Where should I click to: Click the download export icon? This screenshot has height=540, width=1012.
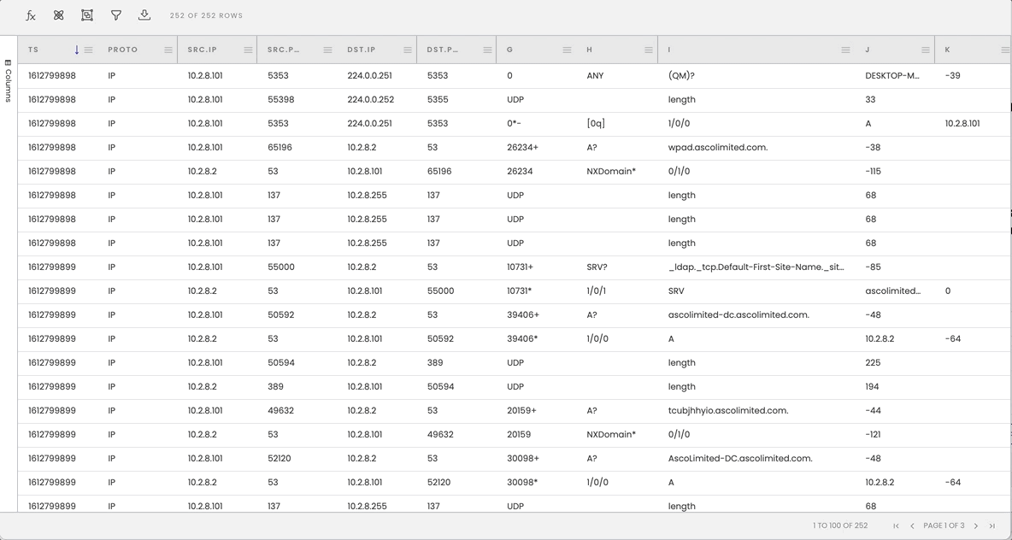coord(144,15)
